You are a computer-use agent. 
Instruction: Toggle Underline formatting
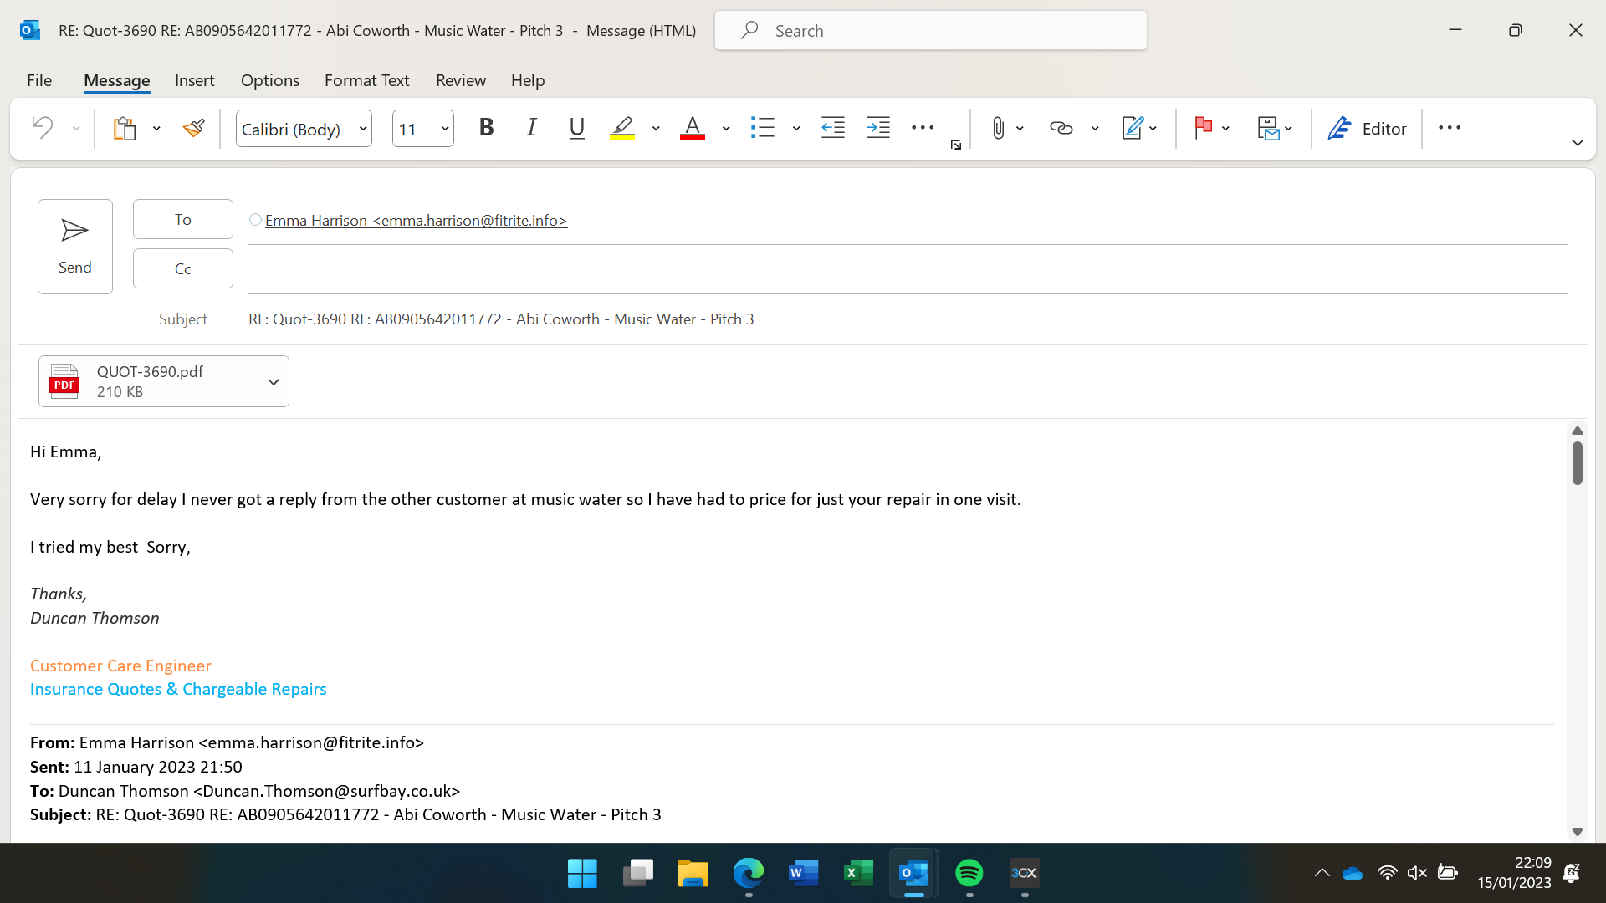click(576, 128)
